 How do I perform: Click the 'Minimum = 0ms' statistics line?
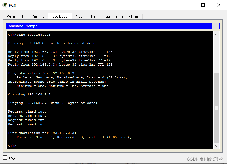click(62, 86)
